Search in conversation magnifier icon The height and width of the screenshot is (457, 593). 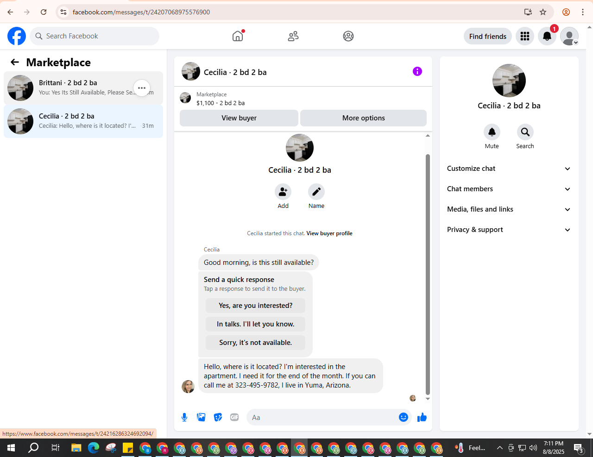click(x=525, y=132)
